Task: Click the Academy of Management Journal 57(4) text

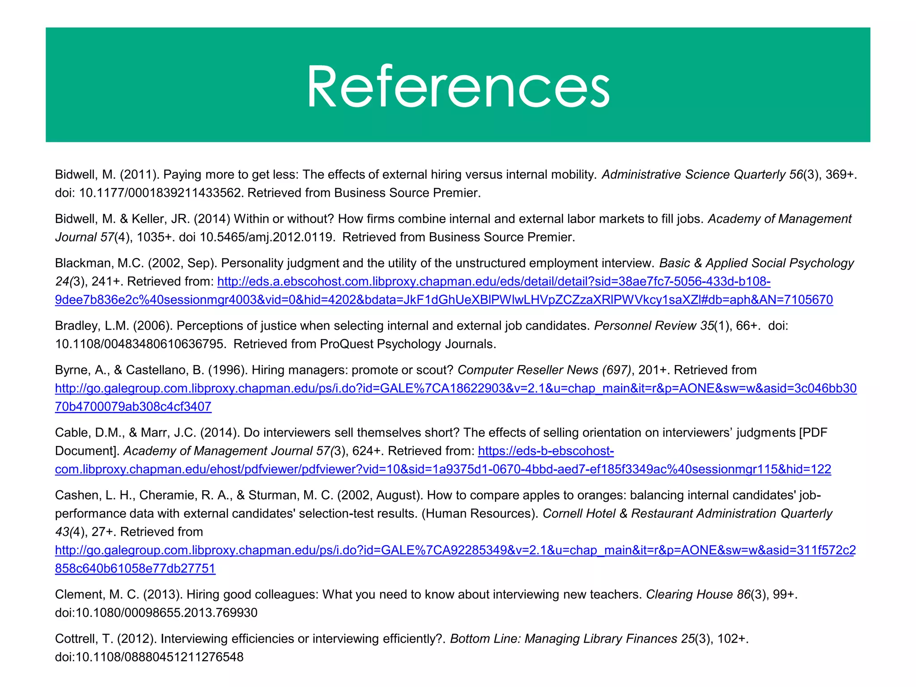Action: point(779,219)
